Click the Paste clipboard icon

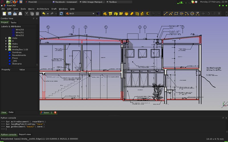coord(37,14)
